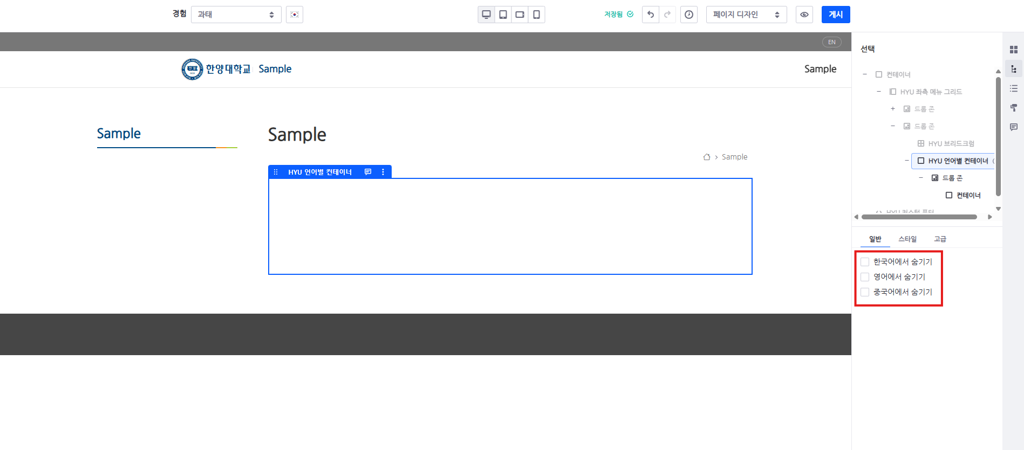Open the three-dot menu on HYU 언어별 컨테이너
The height and width of the screenshot is (450, 1024).
[x=383, y=172]
